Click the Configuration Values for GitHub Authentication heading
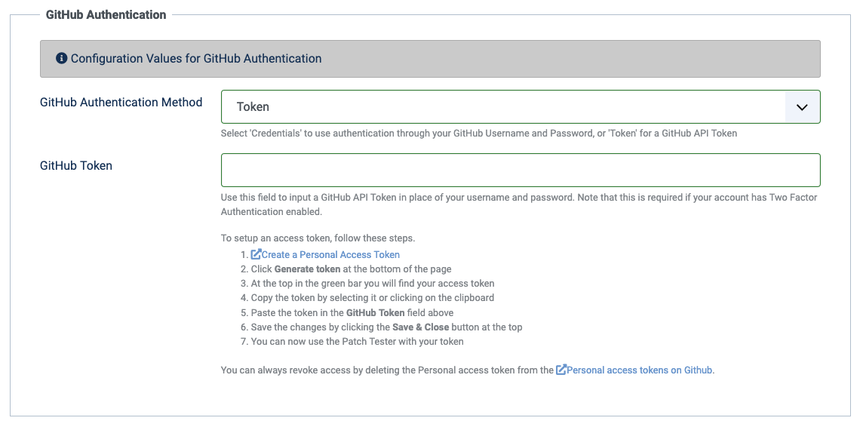Image resolution: width=863 pixels, height=427 pixels. pos(196,58)
